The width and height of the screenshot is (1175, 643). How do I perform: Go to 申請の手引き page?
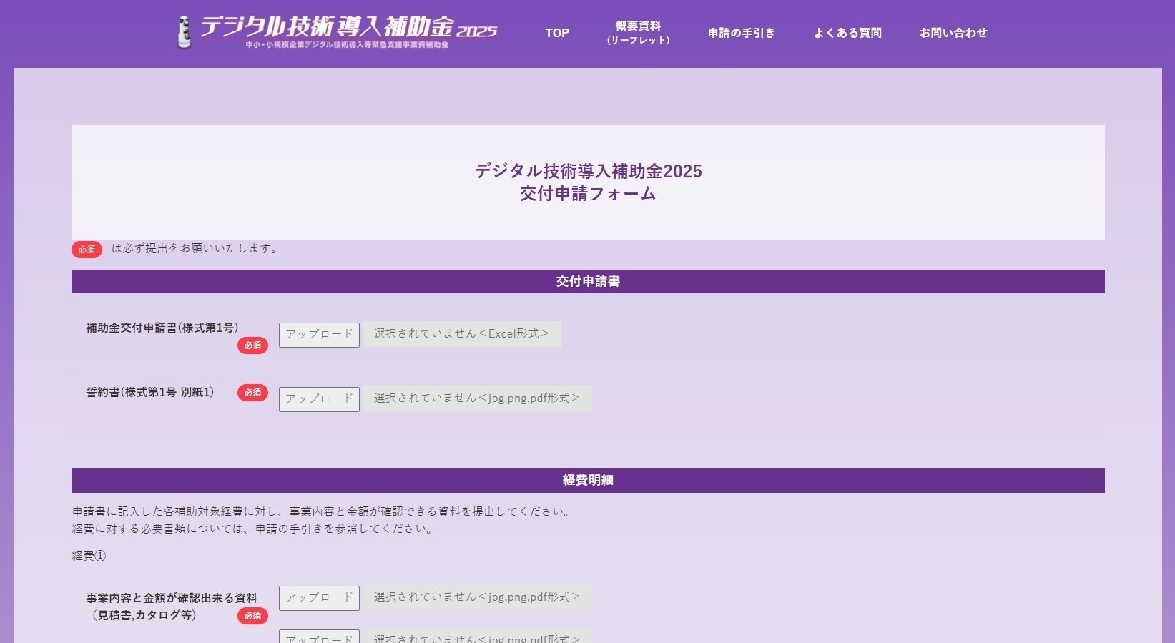[742, 33]
